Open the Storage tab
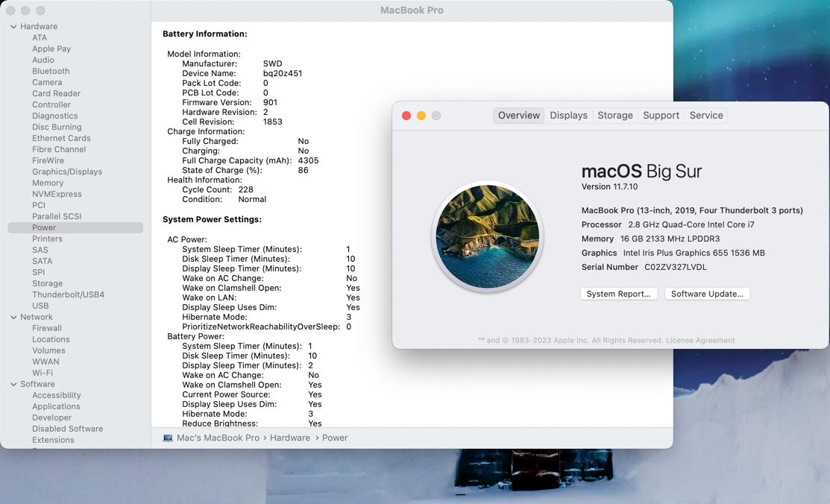Screen dimensions: 830x504 click(x=614, y=116)
